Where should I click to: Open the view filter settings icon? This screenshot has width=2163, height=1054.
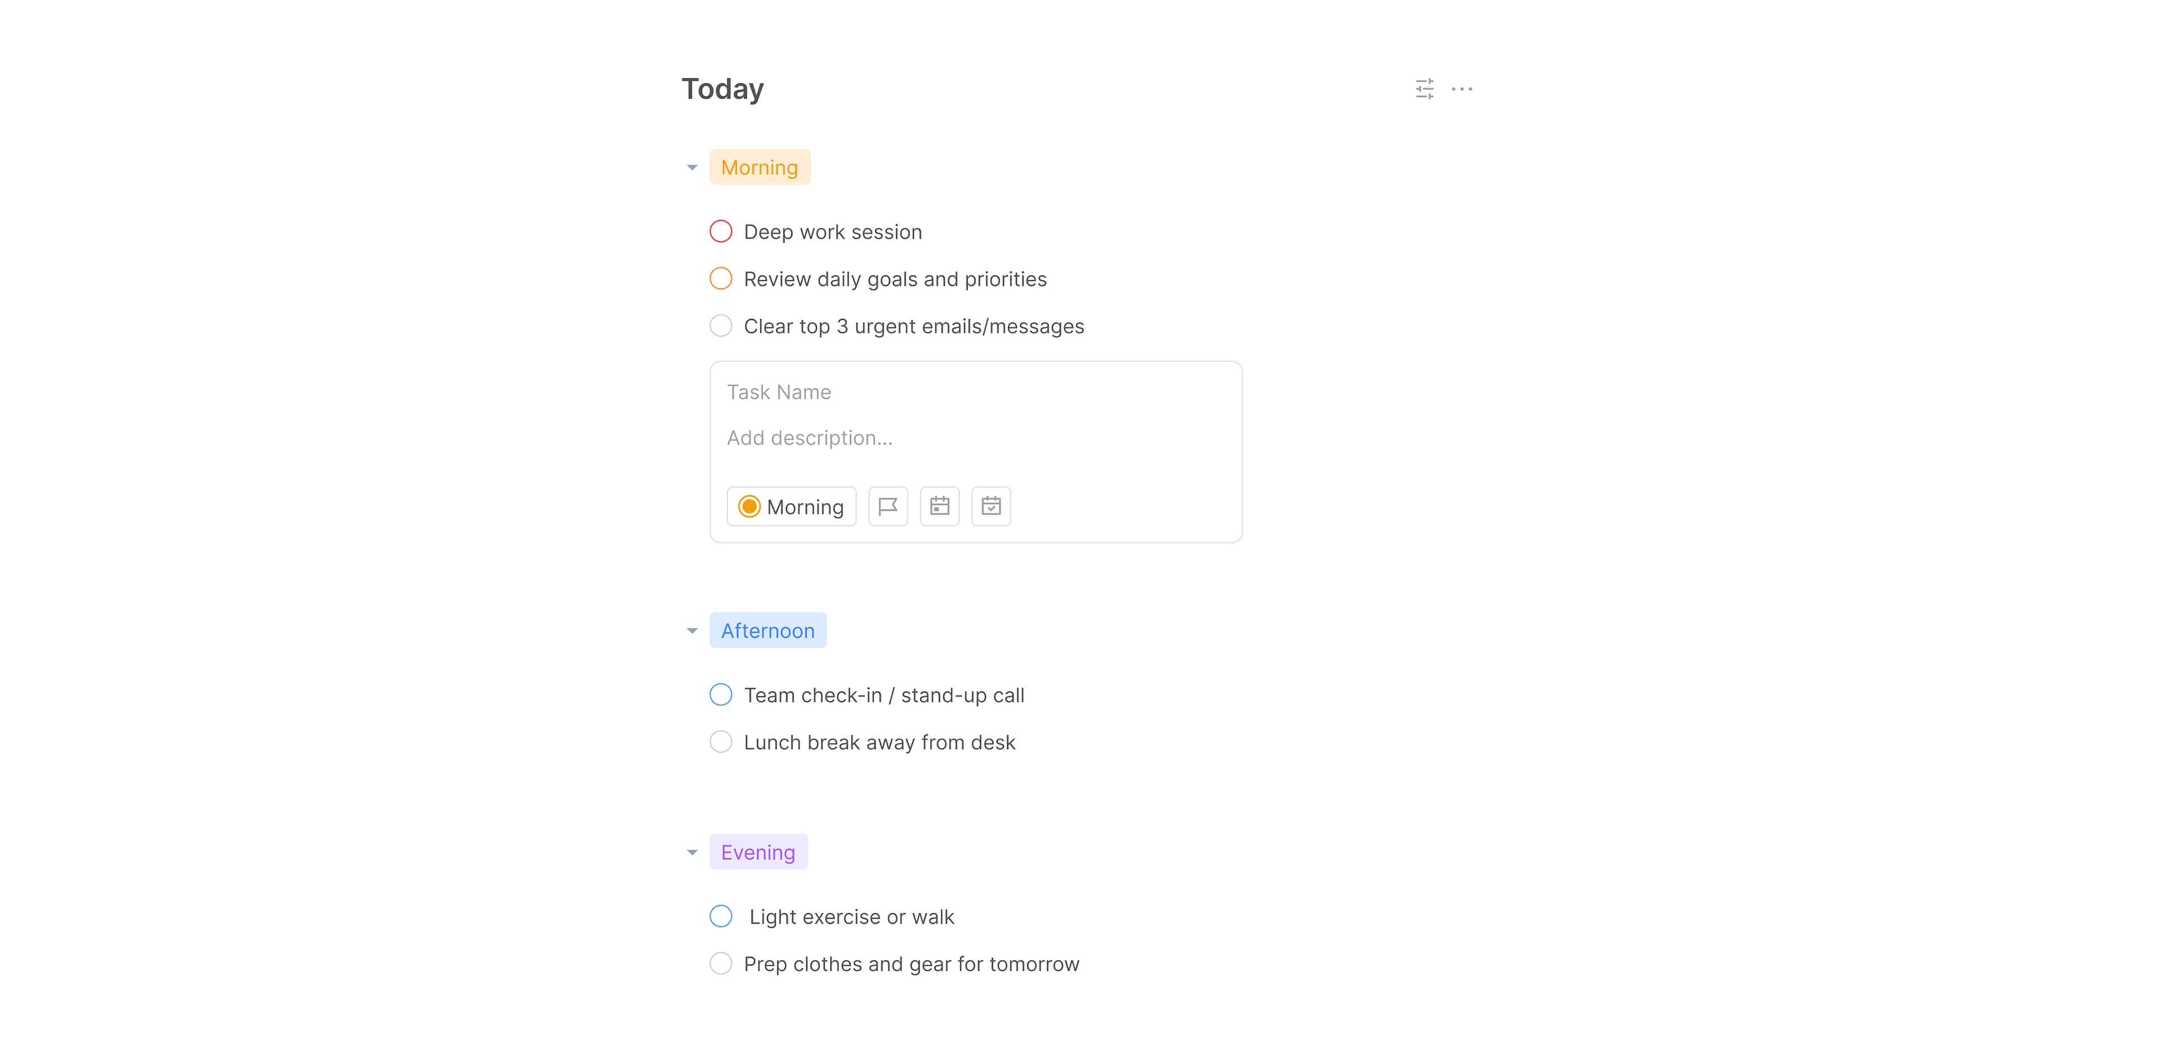(1424, 89)
